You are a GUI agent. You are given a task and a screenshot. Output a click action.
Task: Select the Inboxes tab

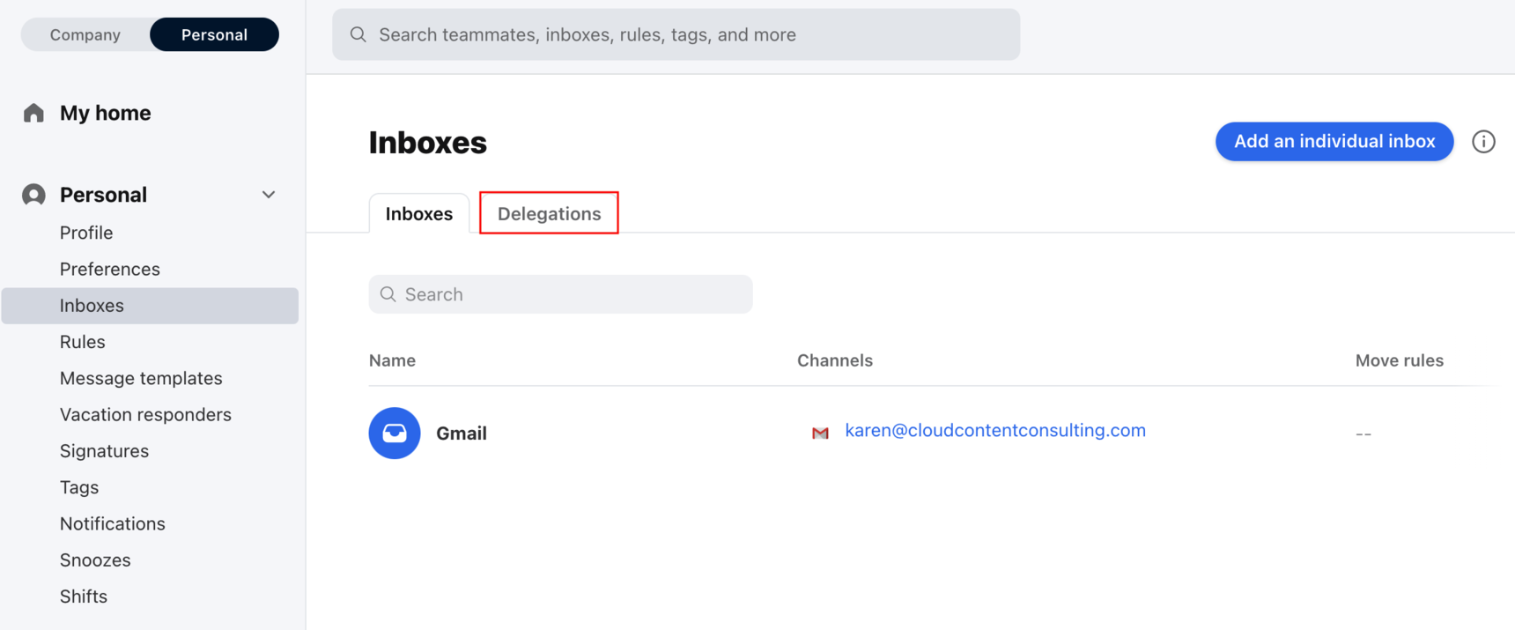point(419,213)
